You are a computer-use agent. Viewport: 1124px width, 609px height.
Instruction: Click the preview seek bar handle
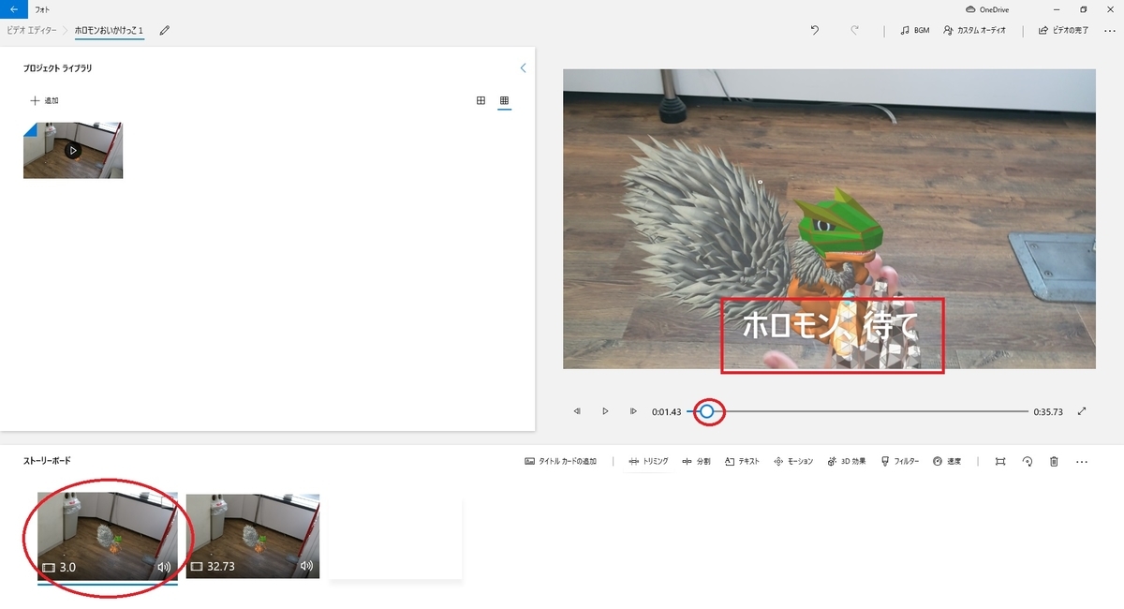pyautogui.click(x=707, y=410)
